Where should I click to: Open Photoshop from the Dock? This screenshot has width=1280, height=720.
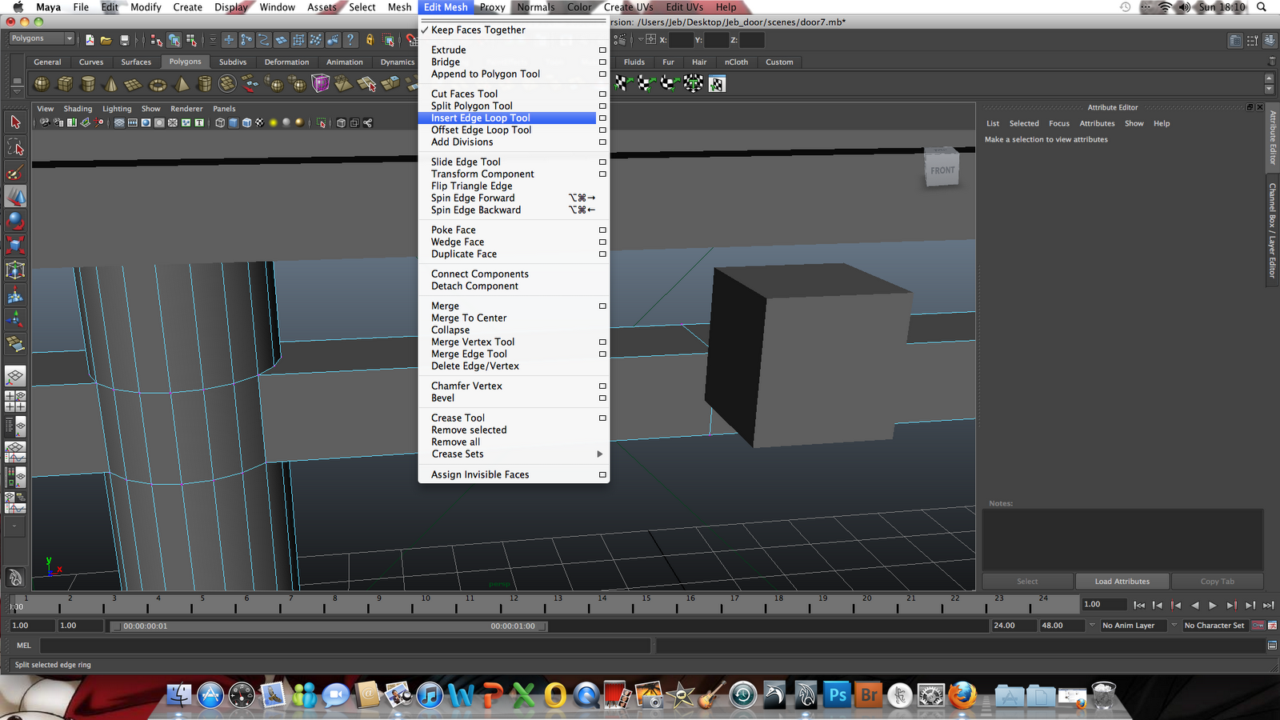tap(838, 694)
